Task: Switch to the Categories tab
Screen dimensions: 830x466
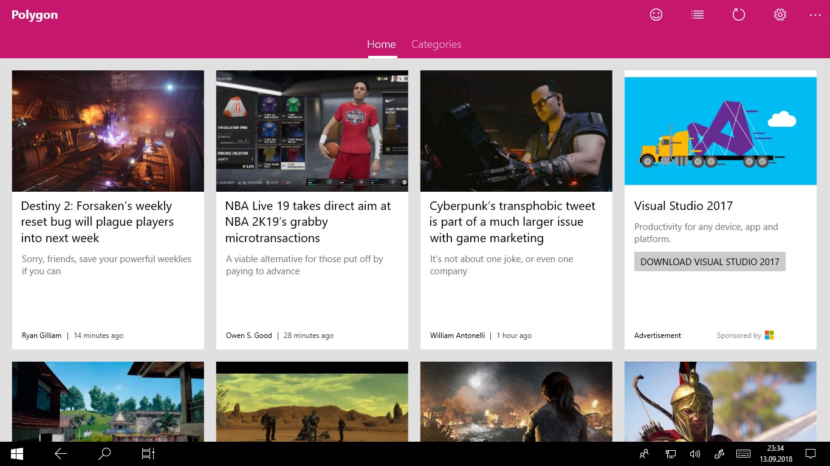Action: point(436,44)
